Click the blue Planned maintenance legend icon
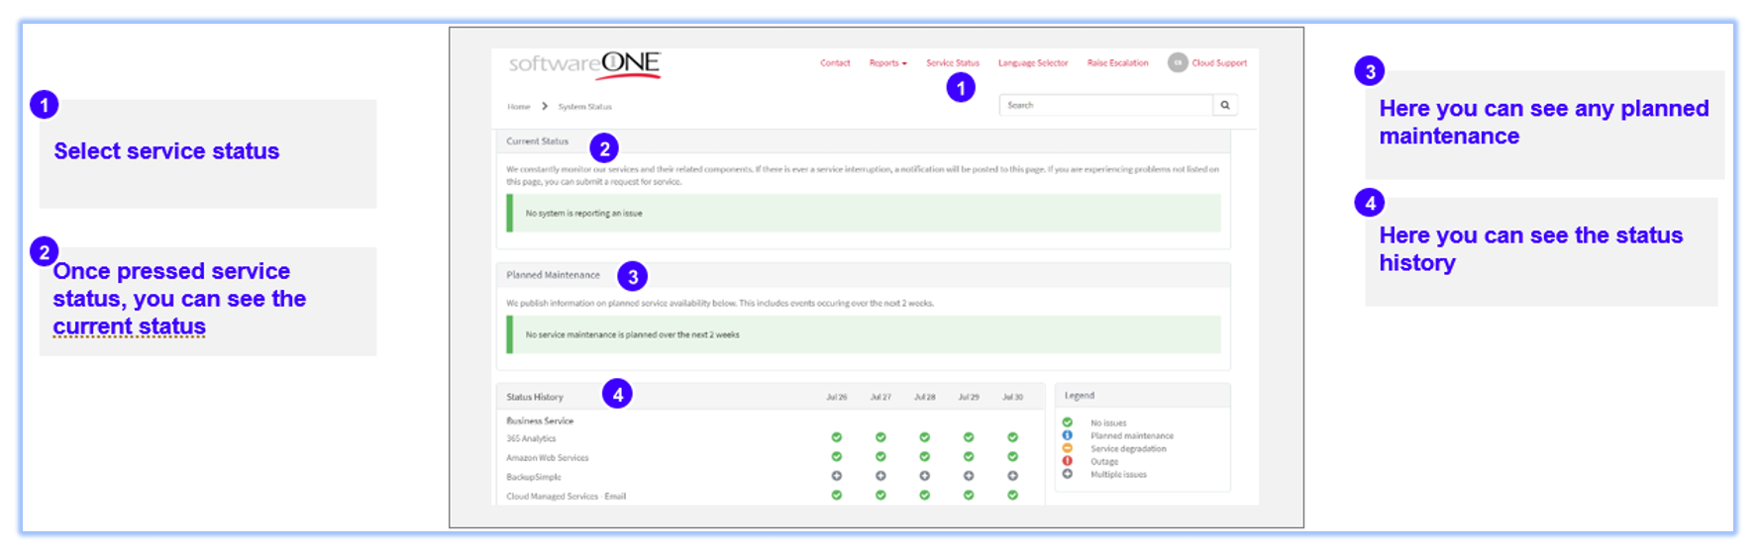Image resolution: width=1757 pixels, height=556 pixels. point(1068,435)
